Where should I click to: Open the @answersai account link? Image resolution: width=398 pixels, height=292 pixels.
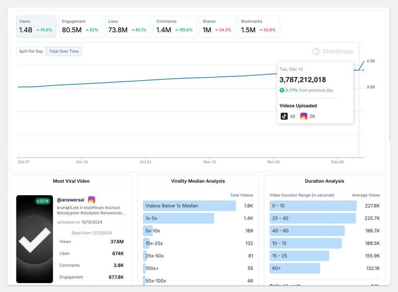[71, 200]
